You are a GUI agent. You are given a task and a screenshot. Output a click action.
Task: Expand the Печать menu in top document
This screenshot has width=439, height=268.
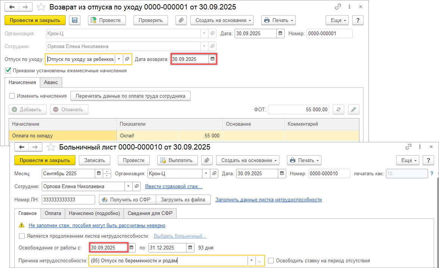click(278, 20)
